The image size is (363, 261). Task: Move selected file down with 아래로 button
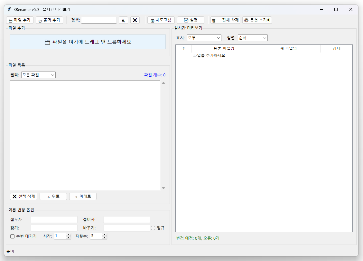click(83, 196)
